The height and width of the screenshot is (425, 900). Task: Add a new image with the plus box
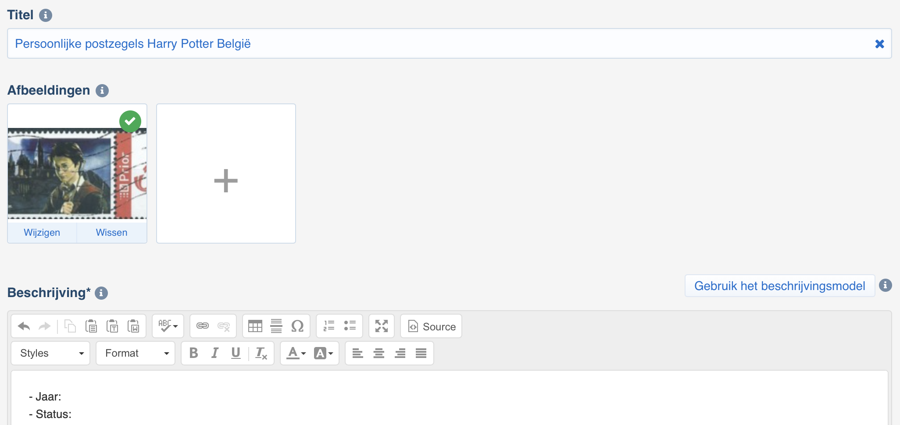point(226,174)
